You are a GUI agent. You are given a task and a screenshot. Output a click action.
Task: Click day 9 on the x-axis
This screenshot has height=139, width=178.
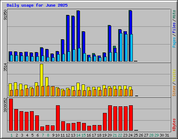pos(54,135)
